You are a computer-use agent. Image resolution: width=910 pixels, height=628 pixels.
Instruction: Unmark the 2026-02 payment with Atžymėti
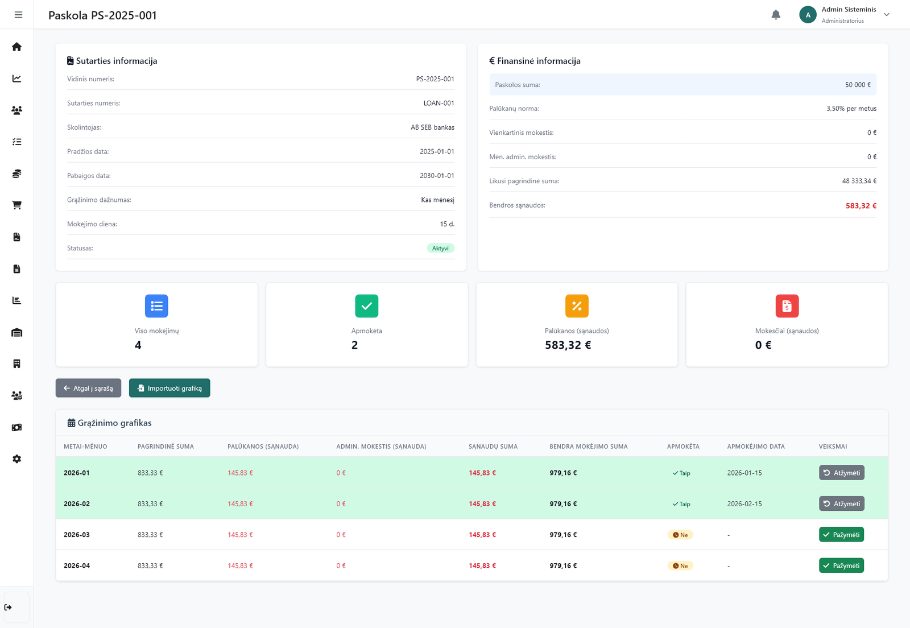point(841,503)
